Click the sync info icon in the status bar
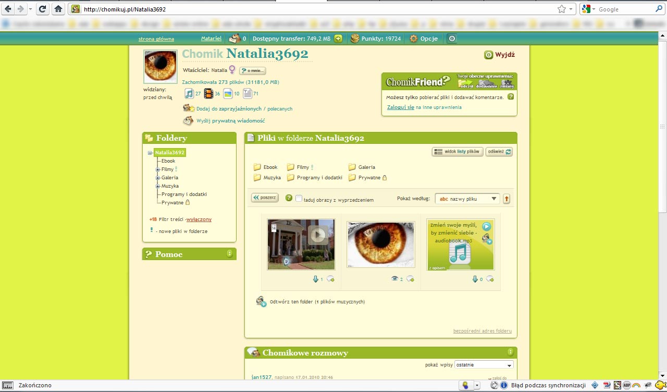Image resolution: width=667 pixels, height=392 pixels. pos(504,385)
